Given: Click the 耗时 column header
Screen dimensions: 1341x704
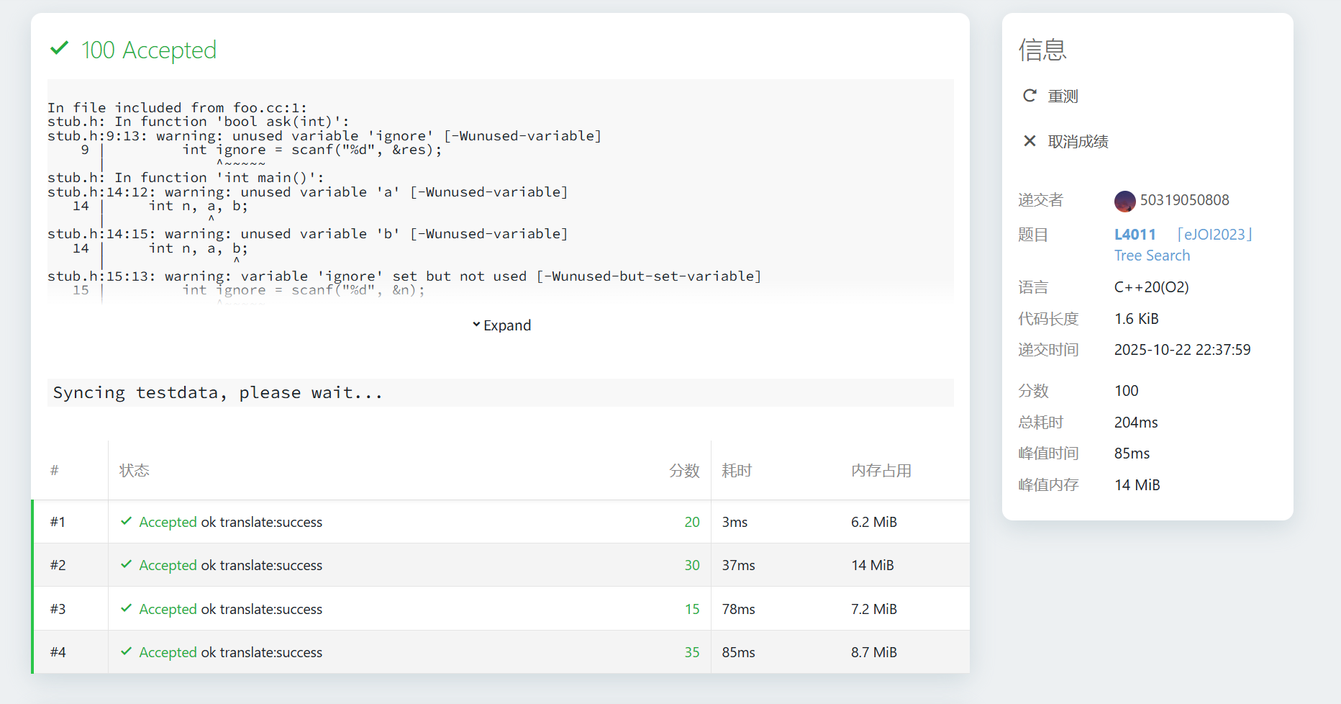Looking at the screenshot, I should point(737,471).
